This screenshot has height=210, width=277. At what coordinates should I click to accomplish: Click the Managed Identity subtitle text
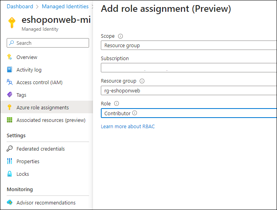(40, 29)
